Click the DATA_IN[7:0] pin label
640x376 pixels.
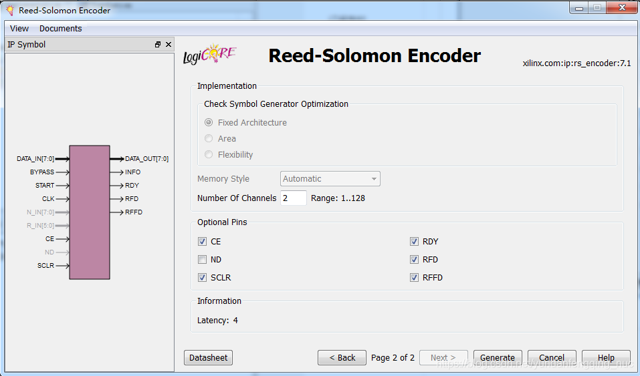(x=35, y=159)
